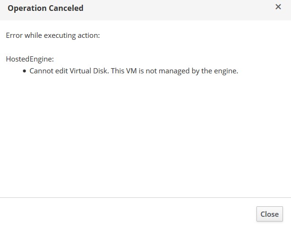Click the 'Error while executing action' text
The height and width of the screenshot is (230, 291).
(x=53, y=35)
